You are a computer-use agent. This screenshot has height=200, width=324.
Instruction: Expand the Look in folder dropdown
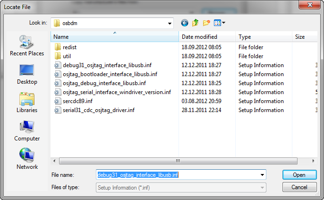[169, 23]
